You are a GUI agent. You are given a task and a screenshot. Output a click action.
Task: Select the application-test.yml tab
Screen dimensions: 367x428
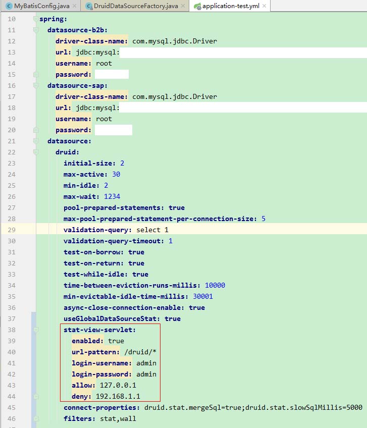pyautogui.click(x=231, y=6)
